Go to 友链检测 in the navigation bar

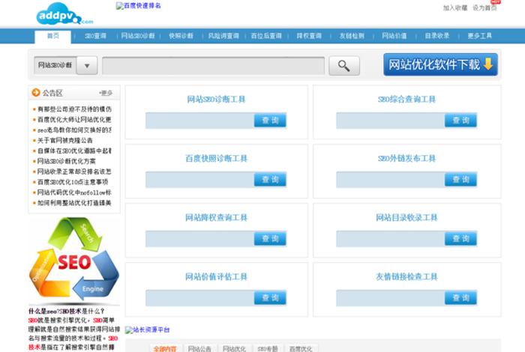[x=352, y=36]
